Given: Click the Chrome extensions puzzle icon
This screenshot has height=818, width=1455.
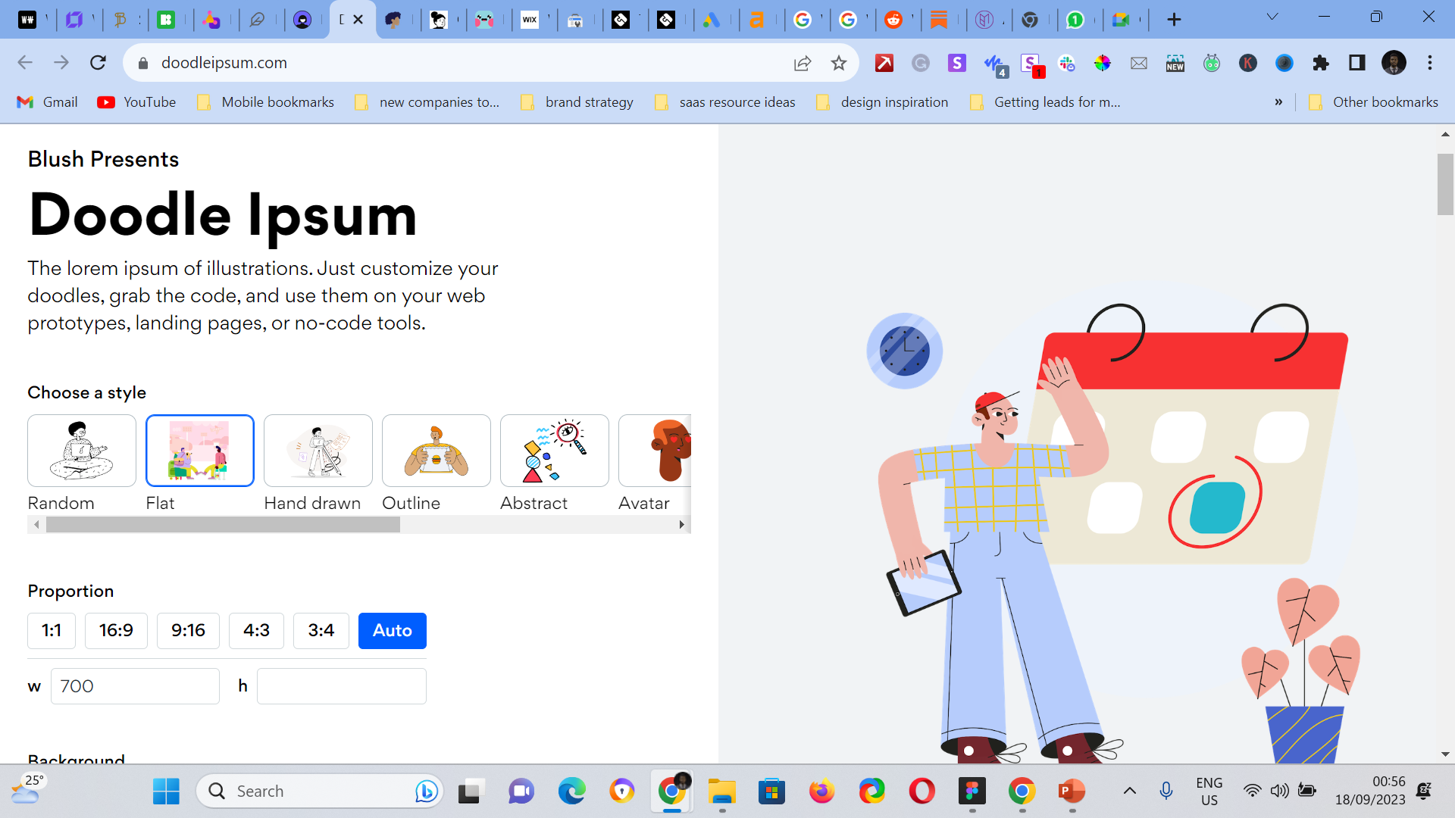Looking at the screenshot, I should pos(1320,63).
